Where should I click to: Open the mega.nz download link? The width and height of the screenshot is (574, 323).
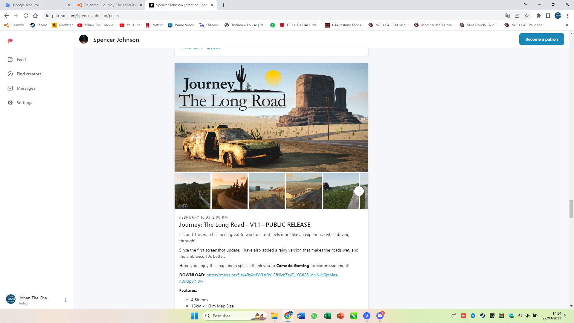[272, 275]
